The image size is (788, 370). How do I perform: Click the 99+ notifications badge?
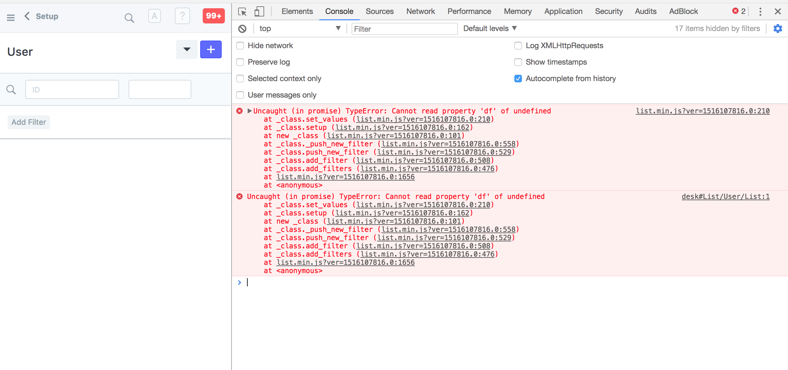point(213,16)
